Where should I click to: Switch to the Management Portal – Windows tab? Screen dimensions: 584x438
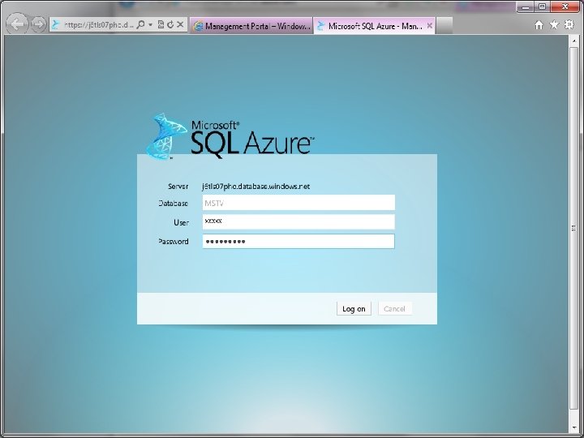point(251,26)
